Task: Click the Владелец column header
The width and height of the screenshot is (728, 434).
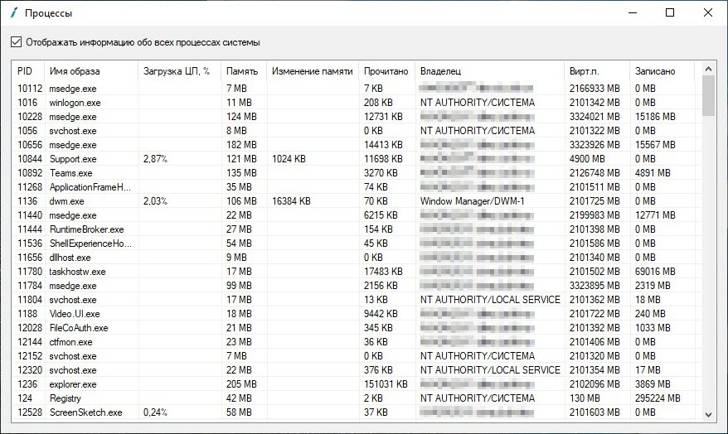Action: (x=440, y=71)
